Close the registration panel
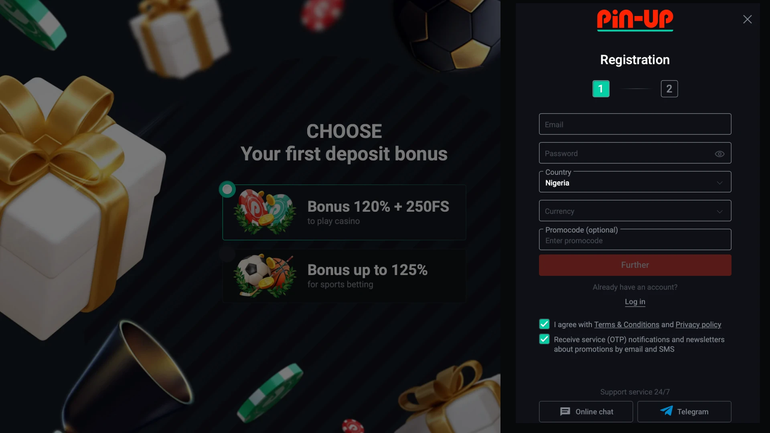The image size is (770, 433). [747, 19]
